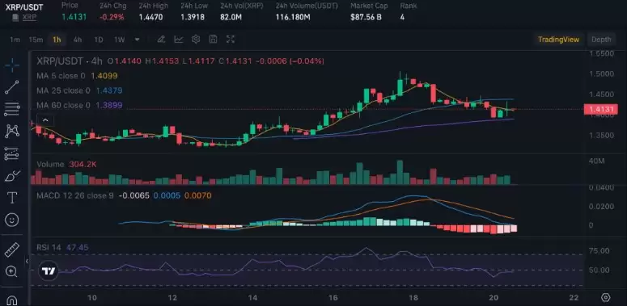Open the XRP coin info link

pyautogui.click(x=29, y=17)
